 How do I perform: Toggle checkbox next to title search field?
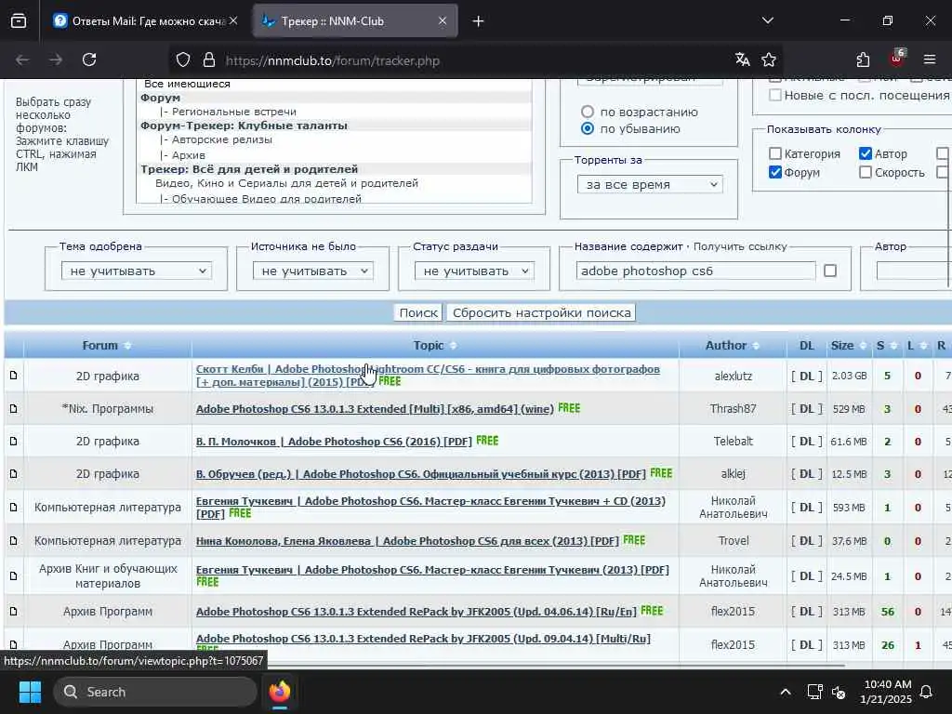pyautogui.click(x=830, y=271)
